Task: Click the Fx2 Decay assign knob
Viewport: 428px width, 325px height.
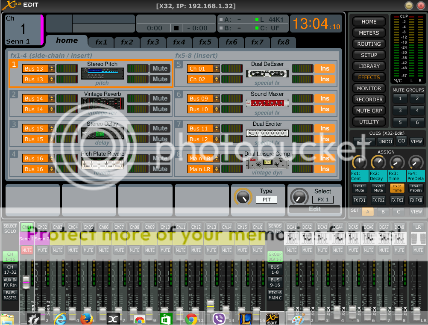Action: 378,162
